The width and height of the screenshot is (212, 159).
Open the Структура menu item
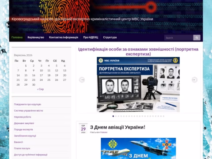110,38
